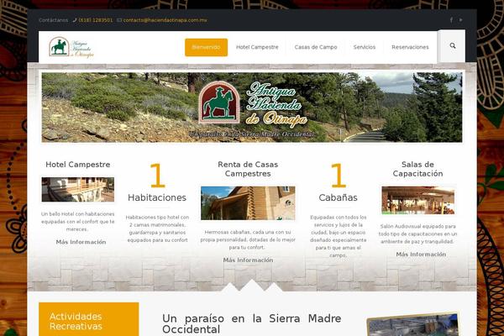The width and height of the screenshot is (504, 336).
Task: Click Más Información under Renta de Casas Campestres
Action: 248,260
